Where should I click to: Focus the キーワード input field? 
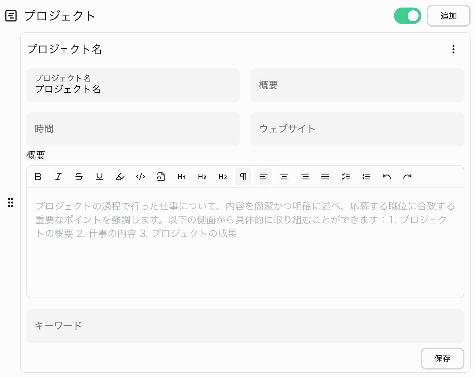tap(245, 326)
